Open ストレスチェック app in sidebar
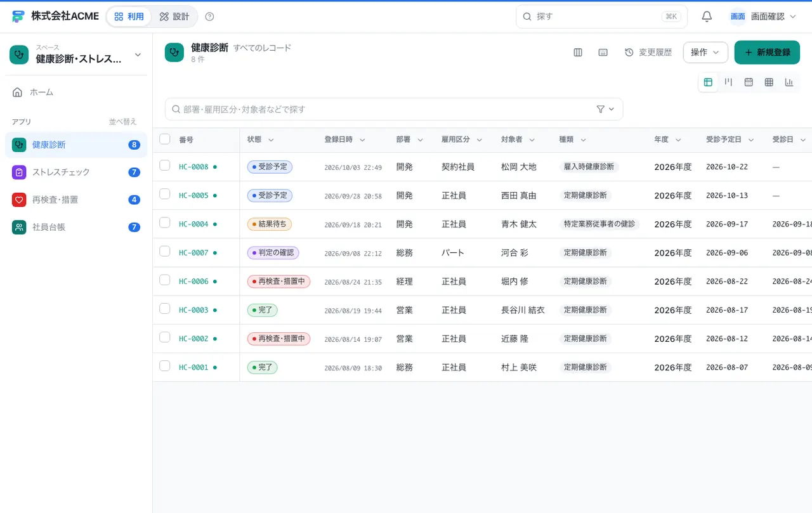This screenshot has height=513, width=812. pyautogui.click(x=76, y=172)
